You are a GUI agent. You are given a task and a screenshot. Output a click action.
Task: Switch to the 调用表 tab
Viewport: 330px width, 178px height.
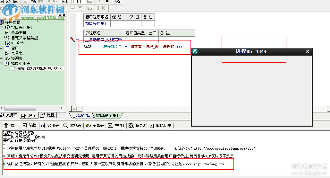50,126
